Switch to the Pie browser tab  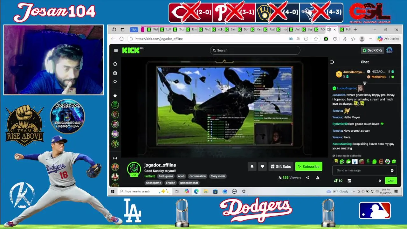click(153, 30)
